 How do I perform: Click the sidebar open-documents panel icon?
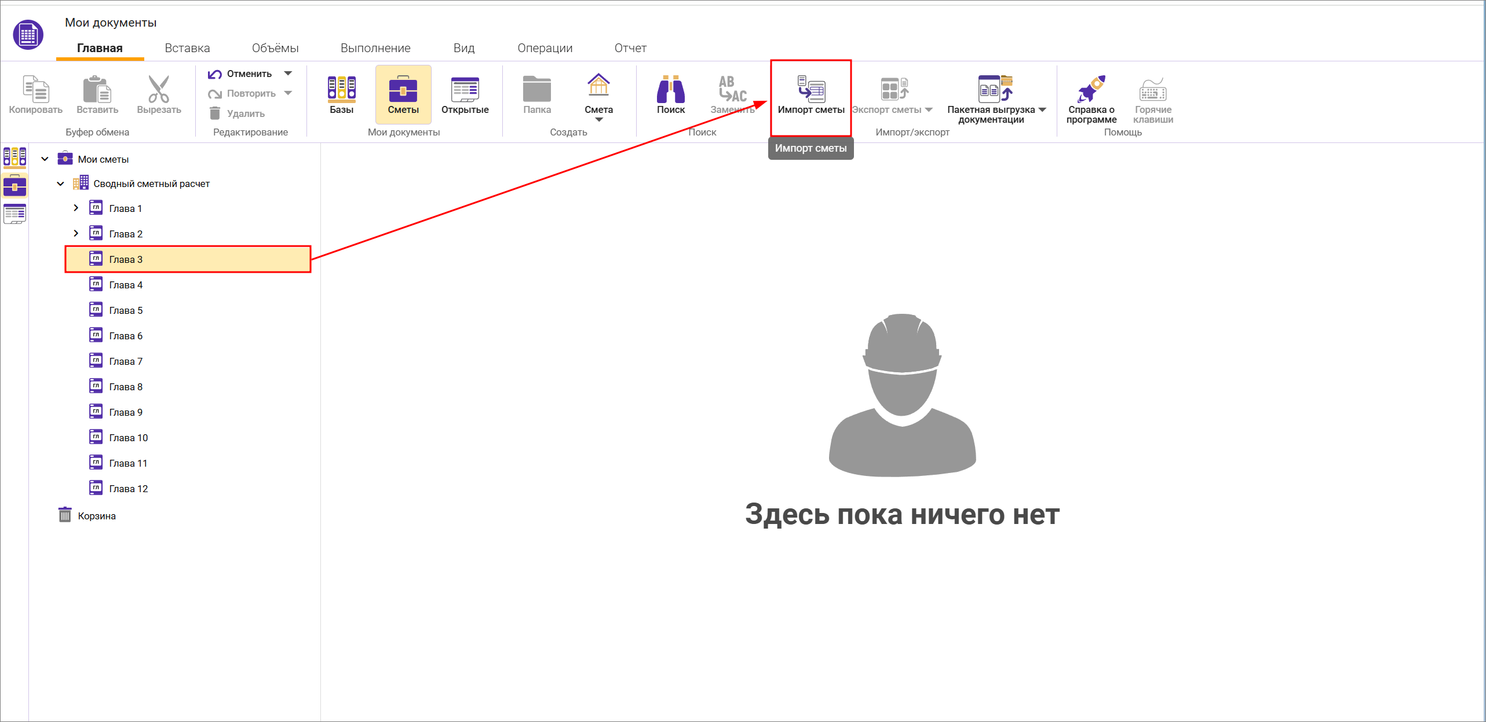14,214
